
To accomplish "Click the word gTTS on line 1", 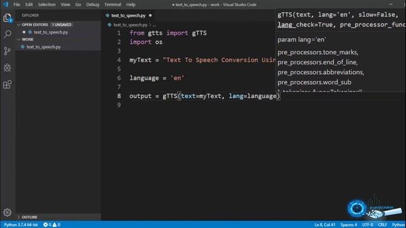I will click(x=199, y=33).
